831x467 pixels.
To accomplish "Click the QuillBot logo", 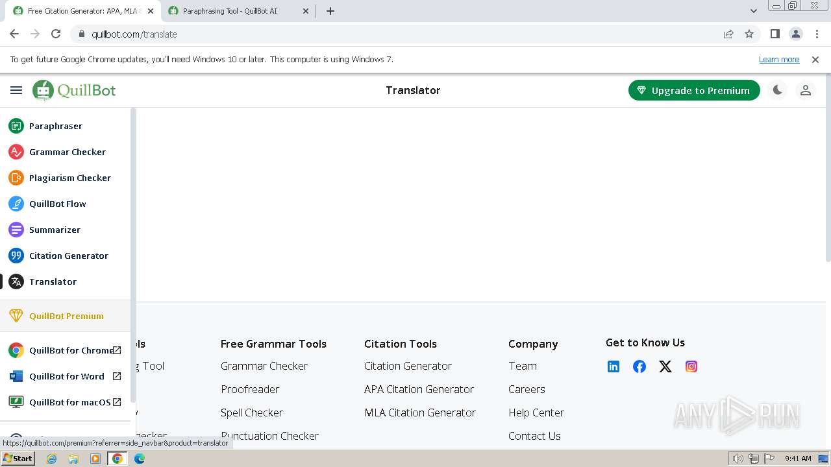I will (74, 91).
